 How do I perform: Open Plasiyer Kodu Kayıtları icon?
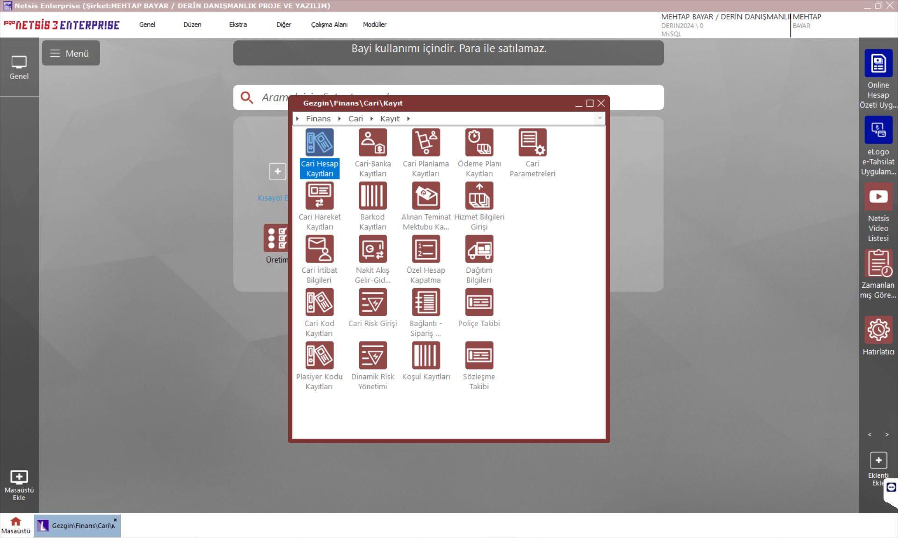point(319,356)
